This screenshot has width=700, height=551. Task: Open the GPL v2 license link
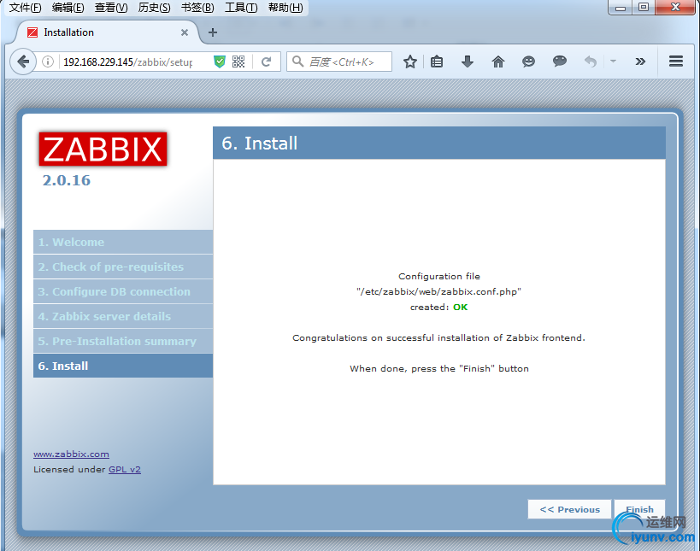coord(125,469)
